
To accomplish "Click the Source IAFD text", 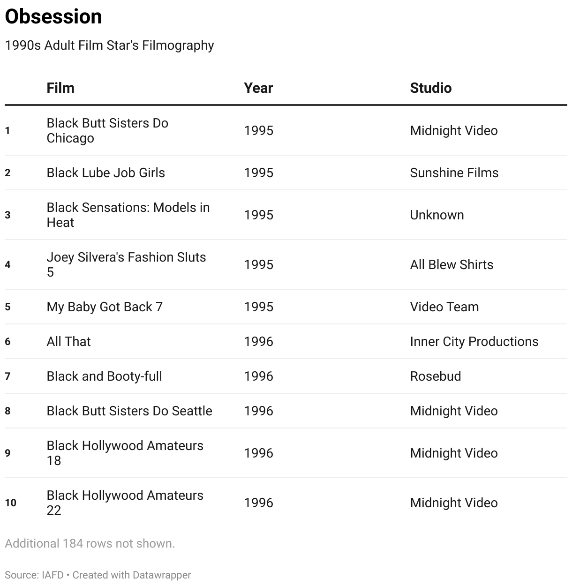I will [x=34, y=575].
